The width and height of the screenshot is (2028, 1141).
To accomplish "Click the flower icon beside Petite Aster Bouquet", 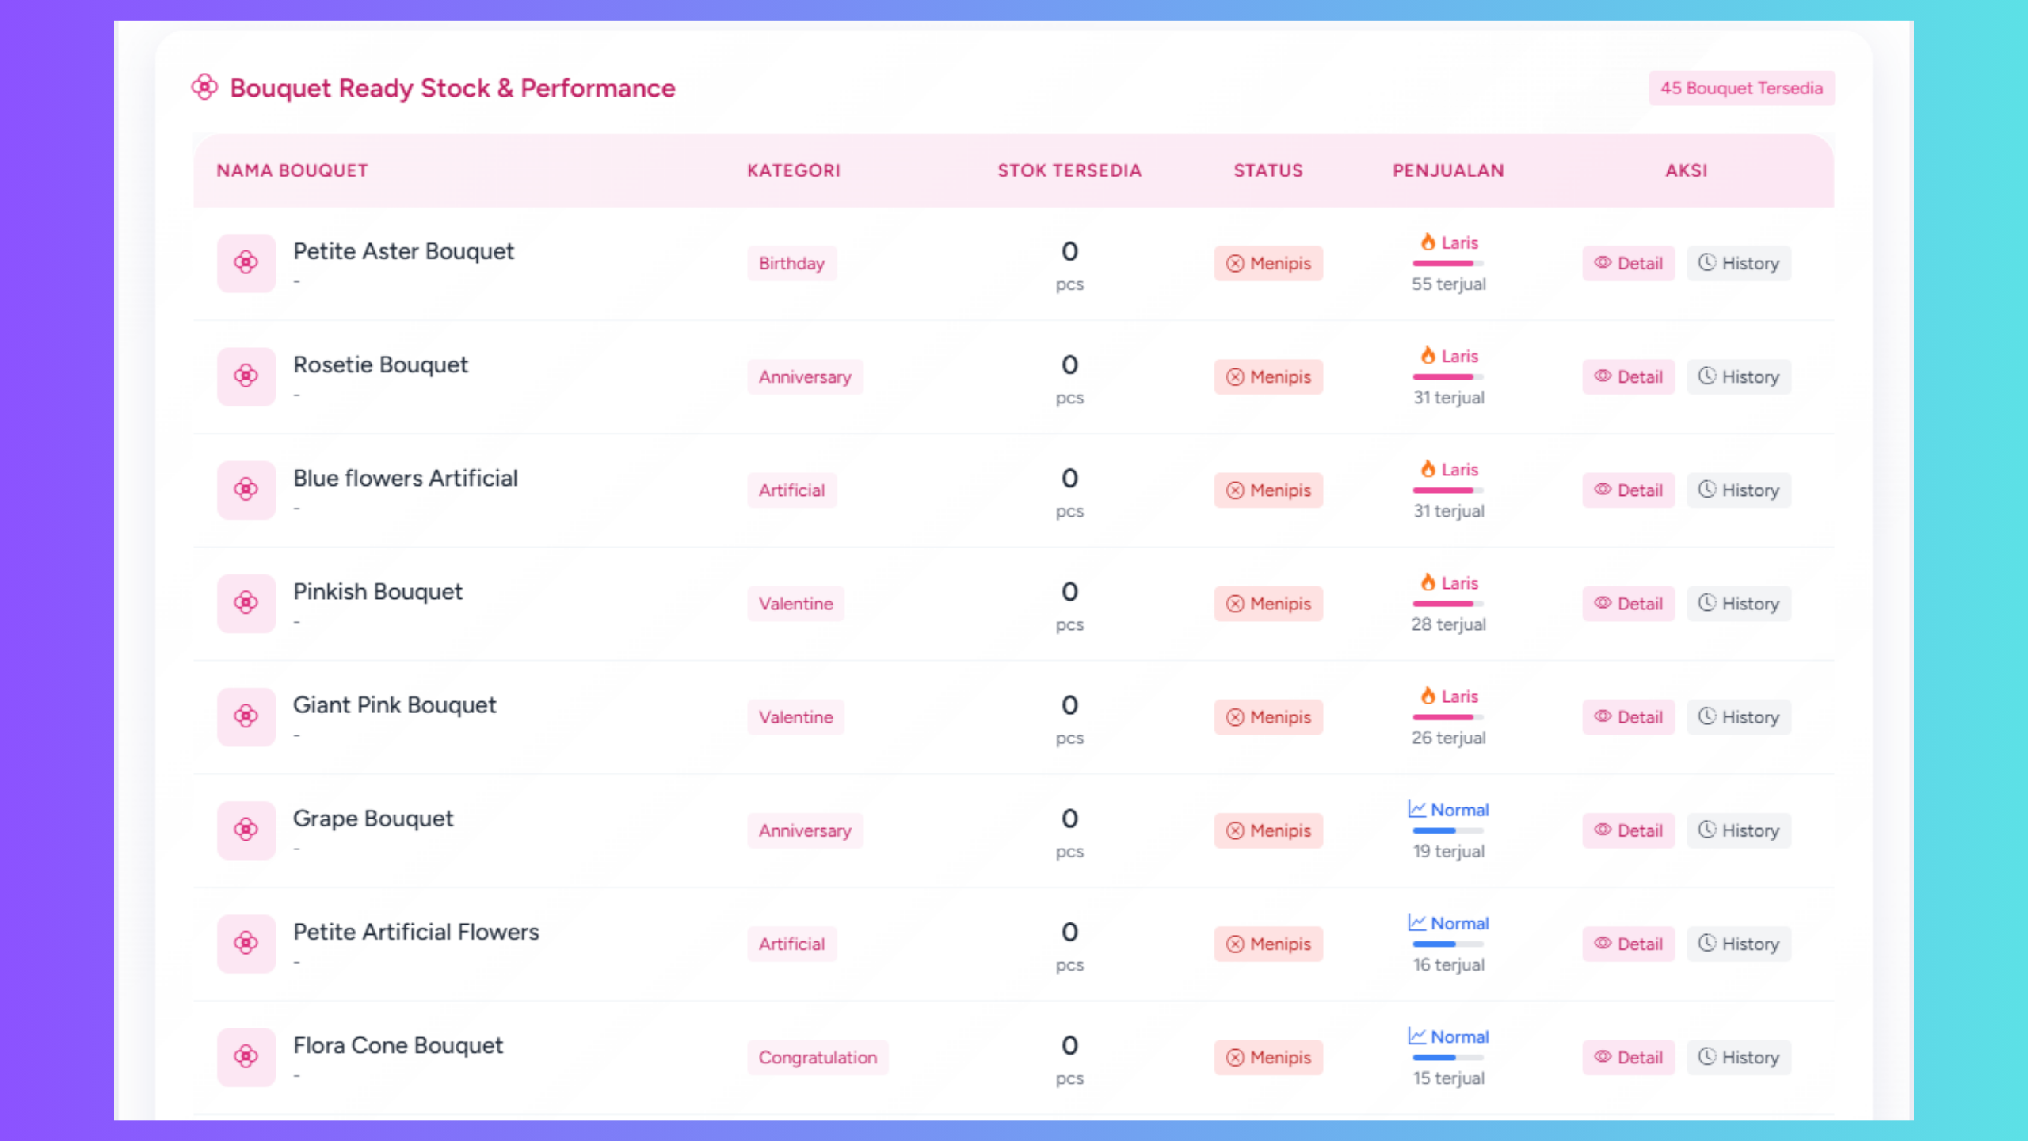I will 246,263.
